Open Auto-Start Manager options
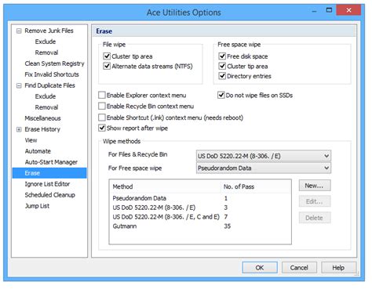Viewport: 372px width, 289px height. tap(51, 162)
